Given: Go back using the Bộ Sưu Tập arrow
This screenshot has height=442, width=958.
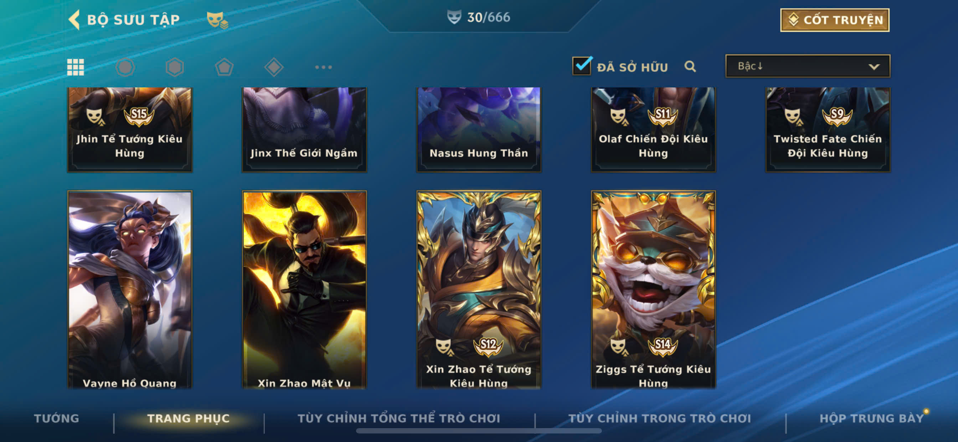Looking at the screenshot, I should tap(74, 19).
